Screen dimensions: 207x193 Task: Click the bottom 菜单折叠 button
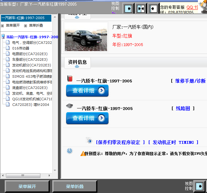(75, 186)
